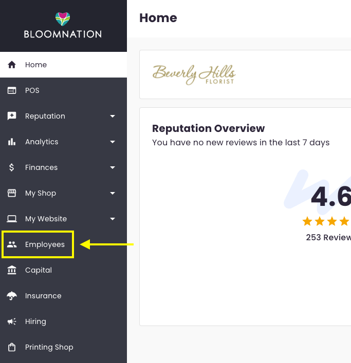This screenshot has width=351, height=363.
Task: Click the Beverly Hills Florist logo
Action: (194, 74)
